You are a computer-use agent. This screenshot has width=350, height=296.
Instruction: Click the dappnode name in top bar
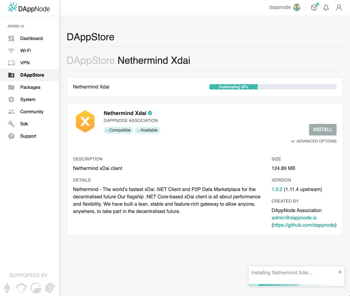(x=280, y=7)
